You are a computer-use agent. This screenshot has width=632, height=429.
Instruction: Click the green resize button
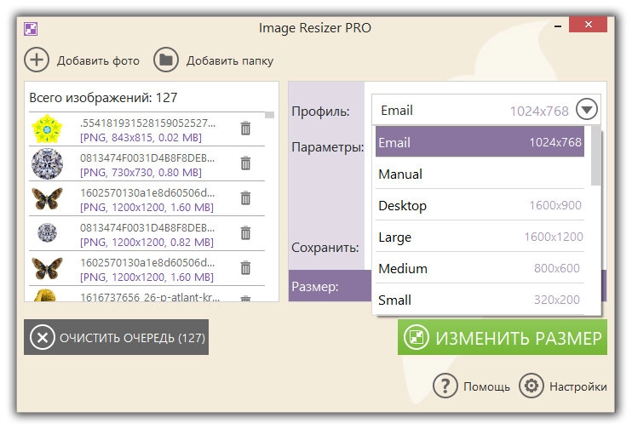pos(503,337)
